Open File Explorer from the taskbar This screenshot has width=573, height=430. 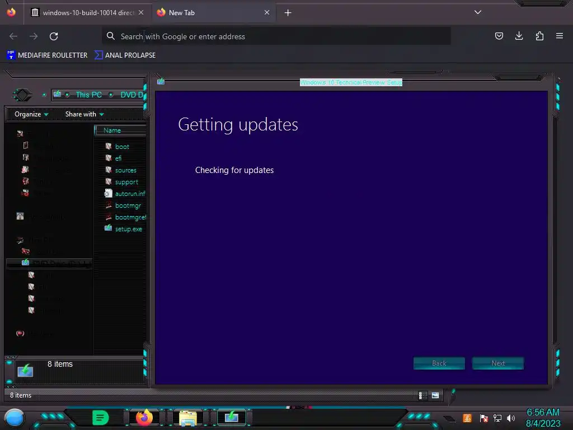[x=188, y=418]
